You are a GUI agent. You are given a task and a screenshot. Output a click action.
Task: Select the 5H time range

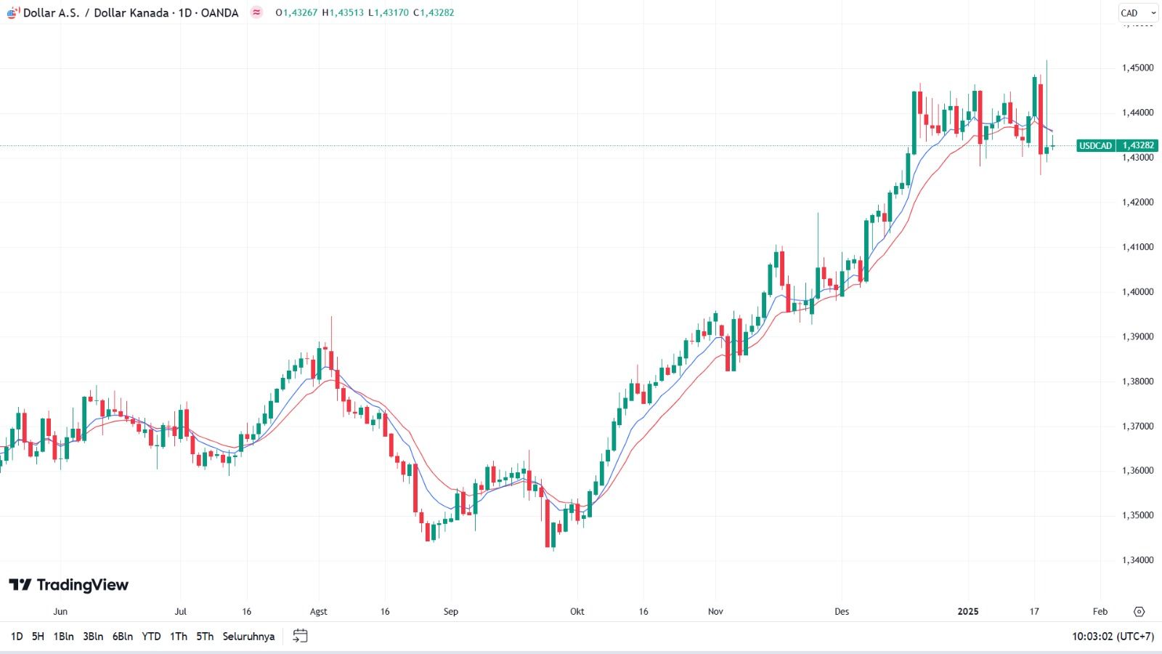(x=38, y=637)
